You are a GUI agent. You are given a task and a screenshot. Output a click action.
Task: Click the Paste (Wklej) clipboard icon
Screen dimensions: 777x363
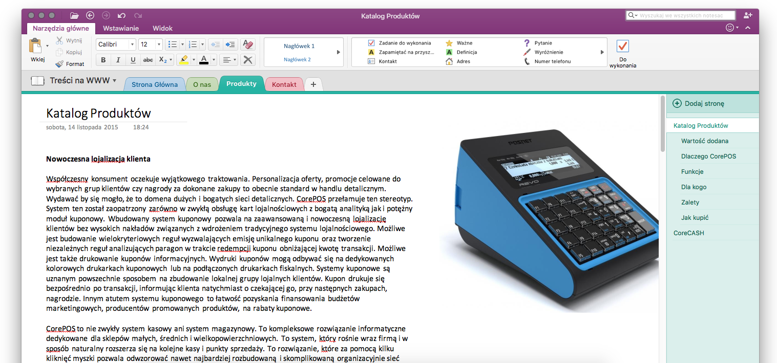click(x=36, y=47)
